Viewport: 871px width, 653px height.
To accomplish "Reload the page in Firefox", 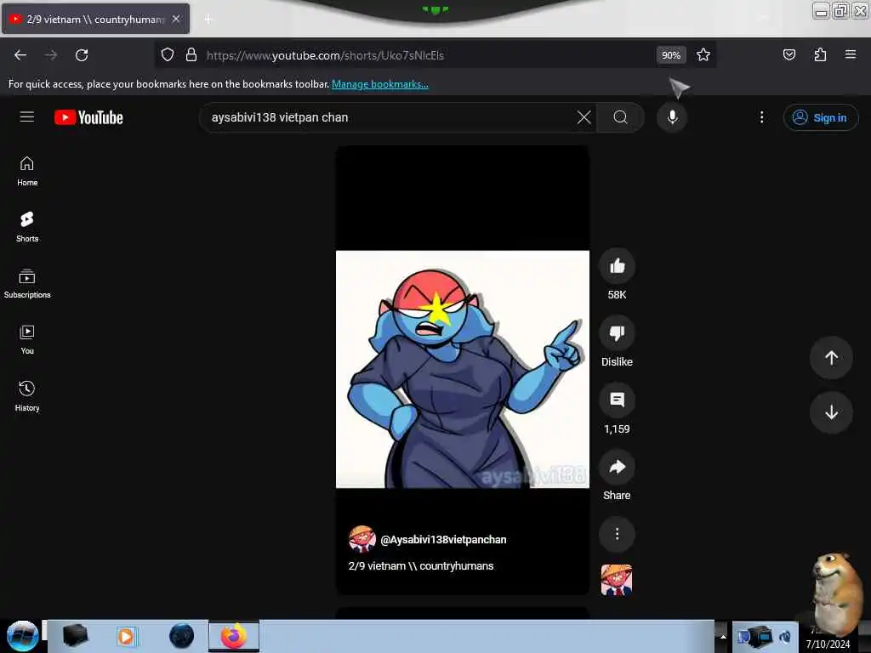I will click(x=82, y=55).
